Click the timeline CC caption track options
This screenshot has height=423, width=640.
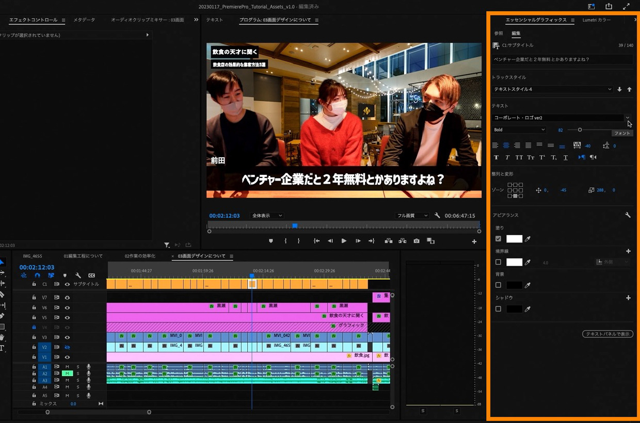tap(91, 275)
